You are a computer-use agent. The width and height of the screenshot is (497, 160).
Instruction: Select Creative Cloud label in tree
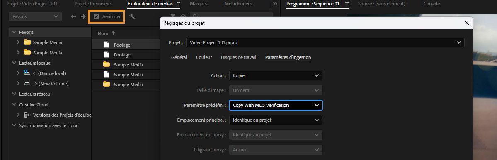point(34,104)
